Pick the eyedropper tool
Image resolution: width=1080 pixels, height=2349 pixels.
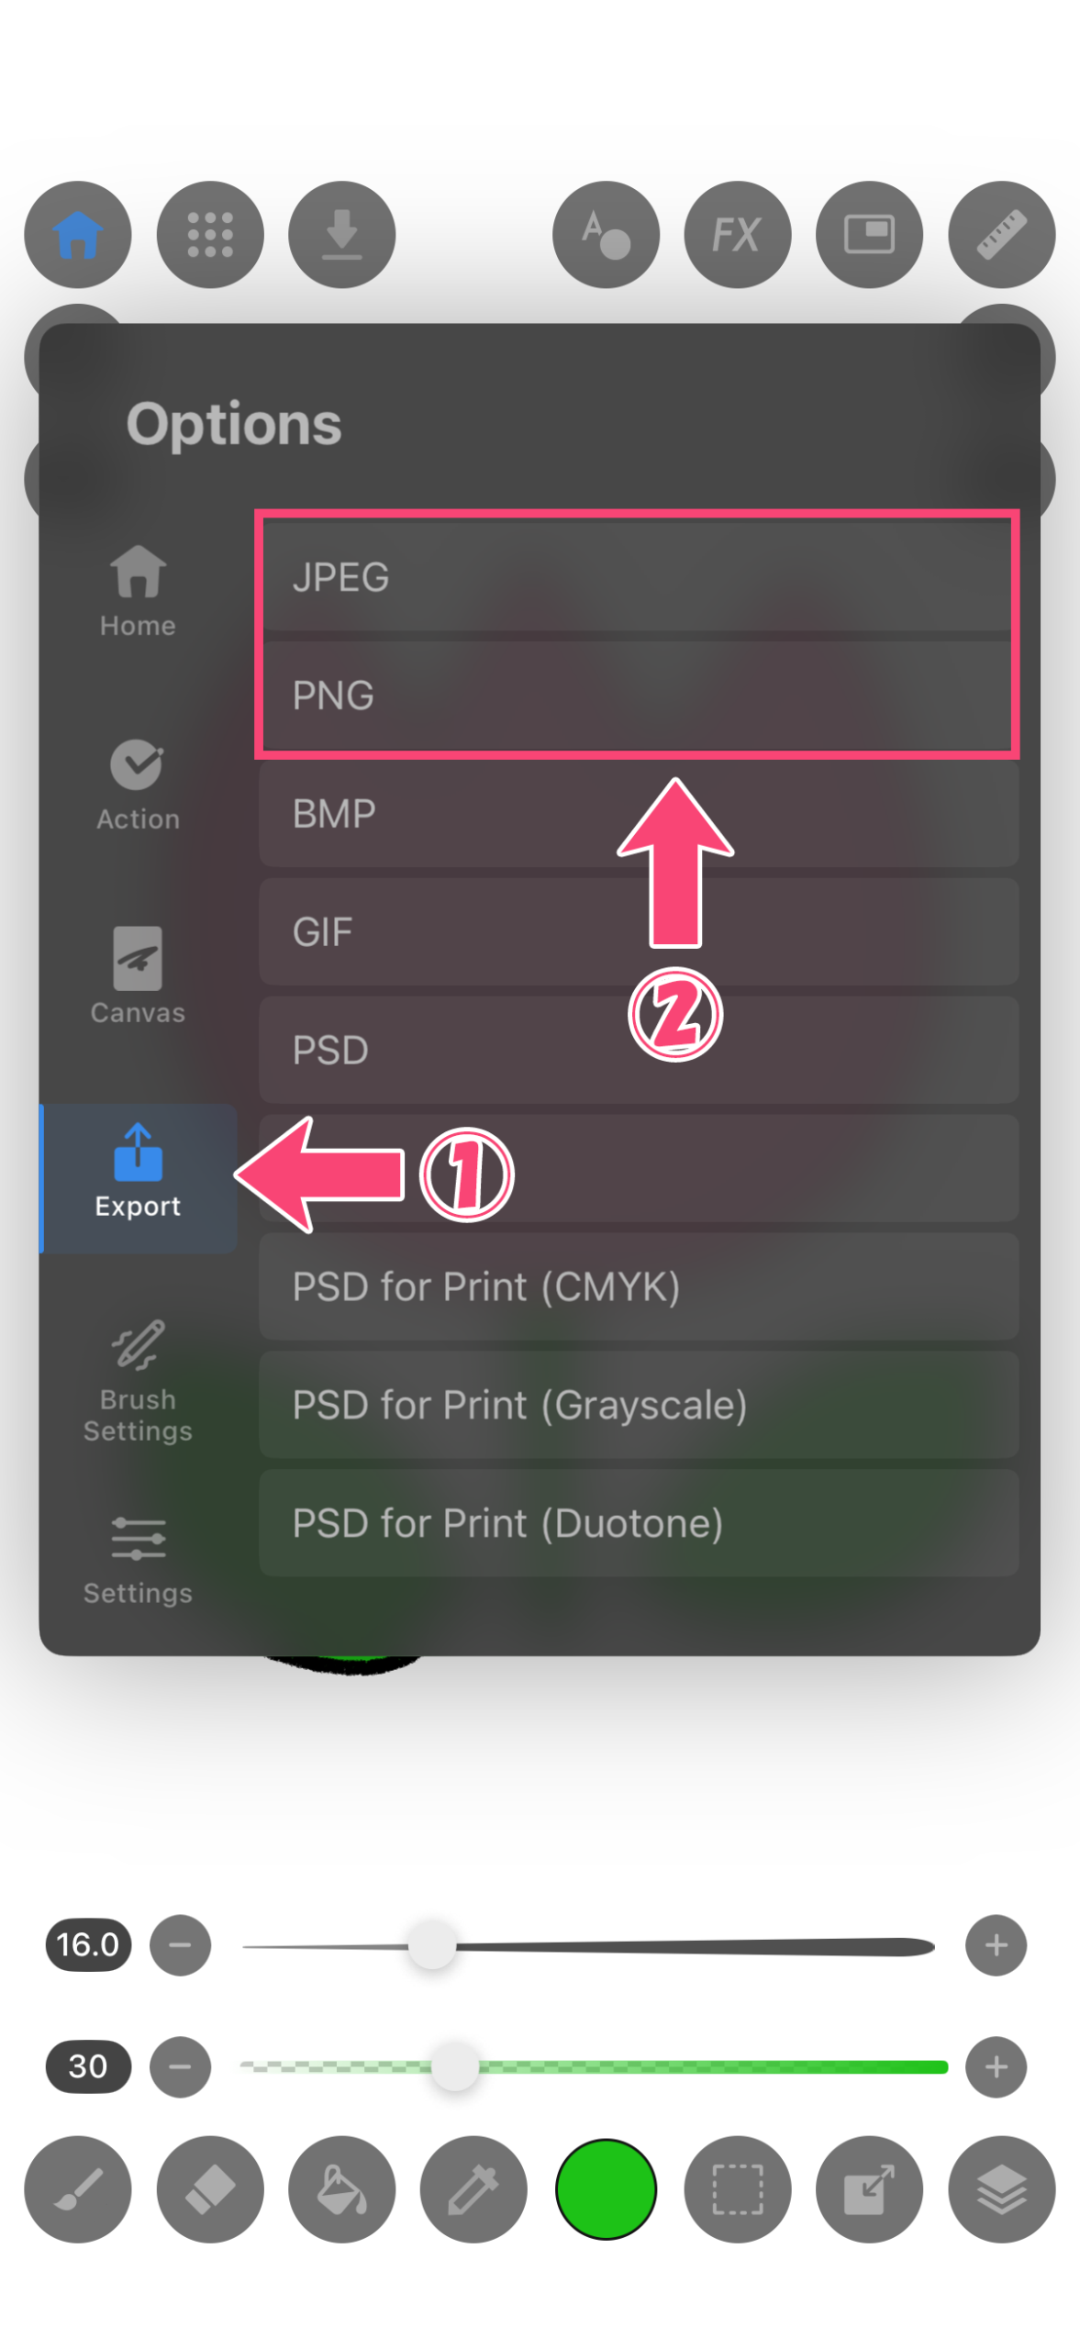click(473, 2188)
